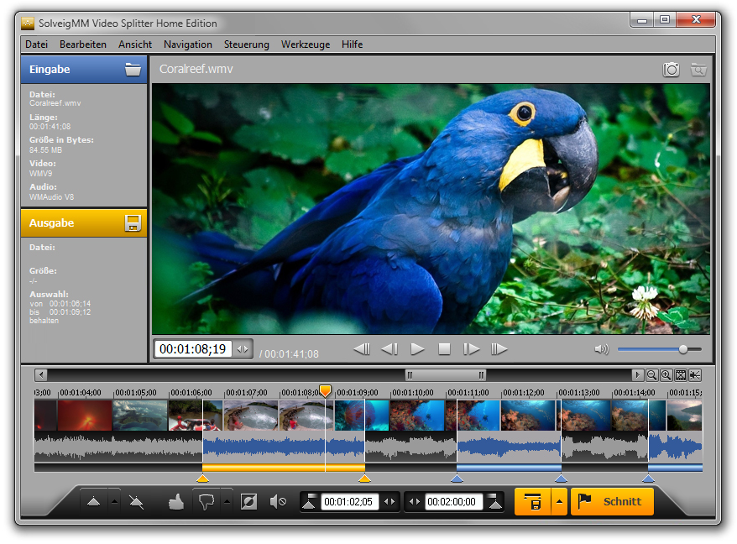This screenshot has width=737, height=544.
Task: Expand the thumbs-down fragment dropdown arrow
Action: 226,502
